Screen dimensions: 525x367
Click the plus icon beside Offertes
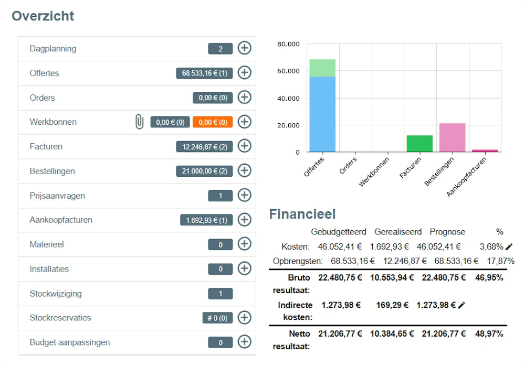245,72
